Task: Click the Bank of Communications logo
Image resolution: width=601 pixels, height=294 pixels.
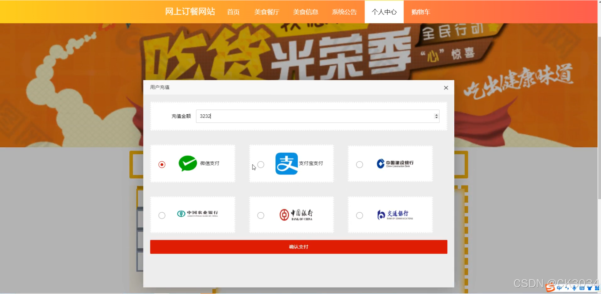Action: pyautogui.click(x=395, y=215)
